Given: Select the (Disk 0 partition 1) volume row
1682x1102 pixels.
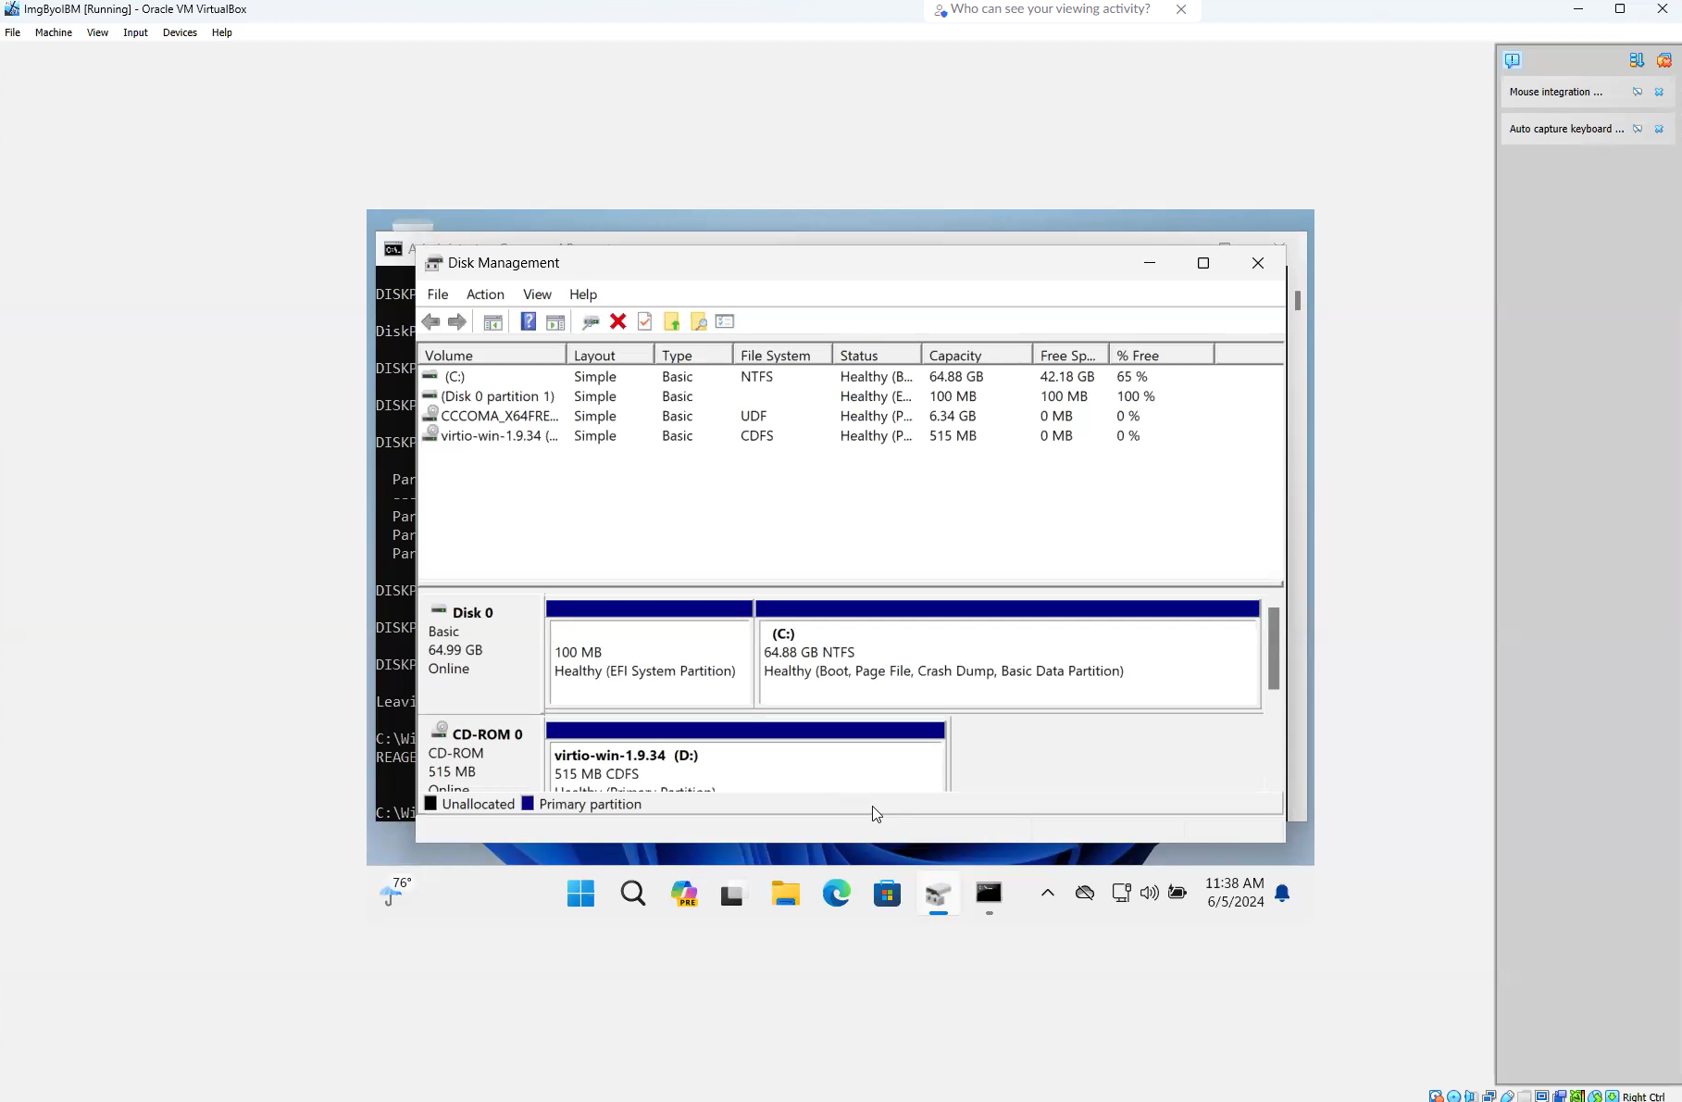Looking at the screenshot, I should click(850, 396).
